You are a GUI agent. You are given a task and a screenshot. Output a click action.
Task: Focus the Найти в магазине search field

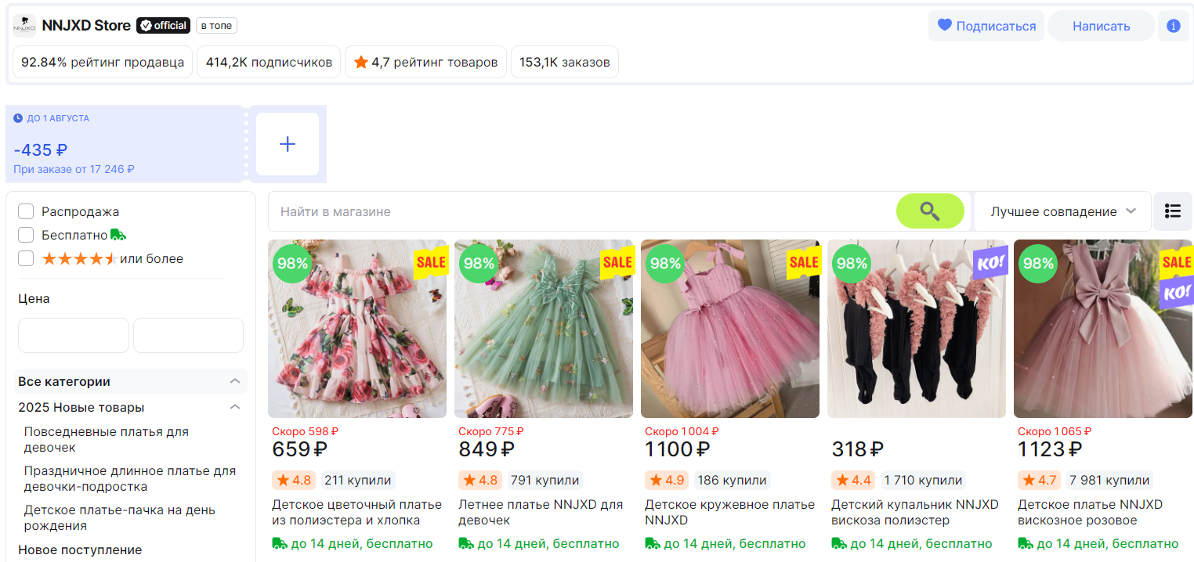(581, 211)
